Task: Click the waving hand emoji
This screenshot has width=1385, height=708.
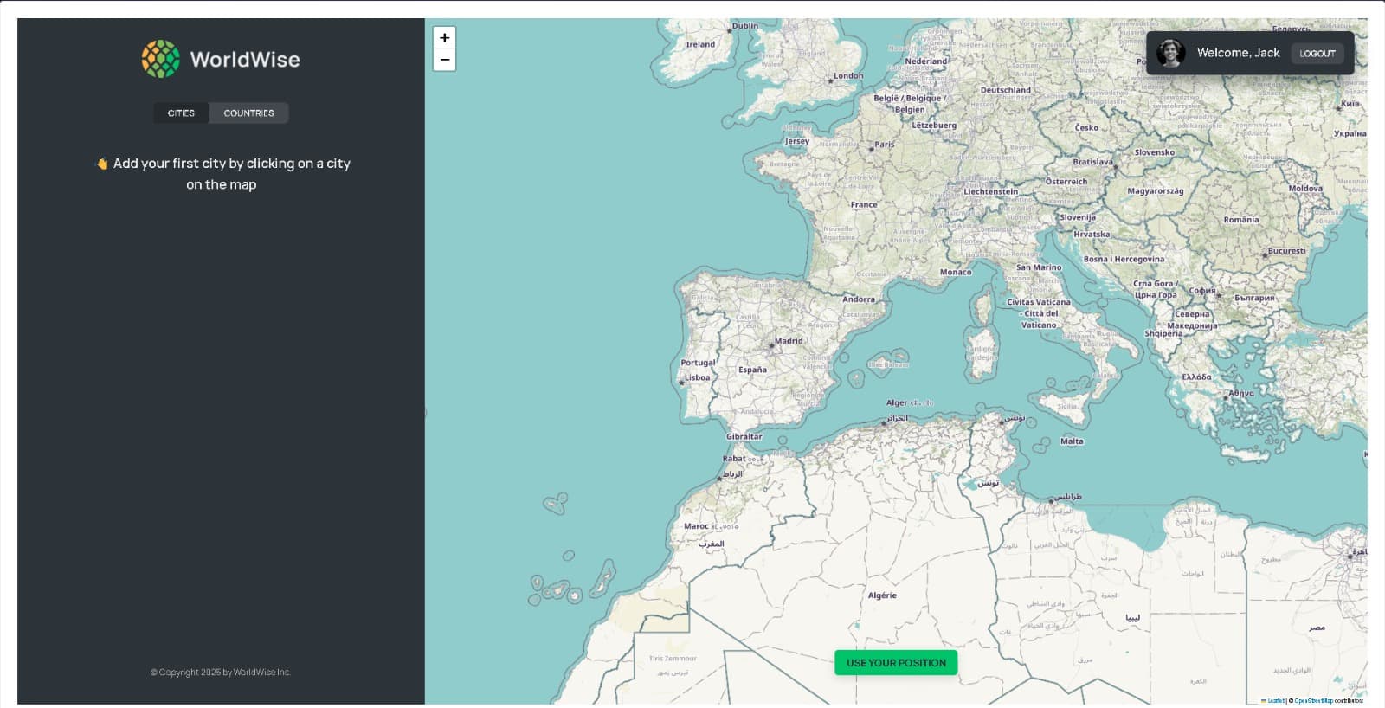Action: tap(101, 164)
